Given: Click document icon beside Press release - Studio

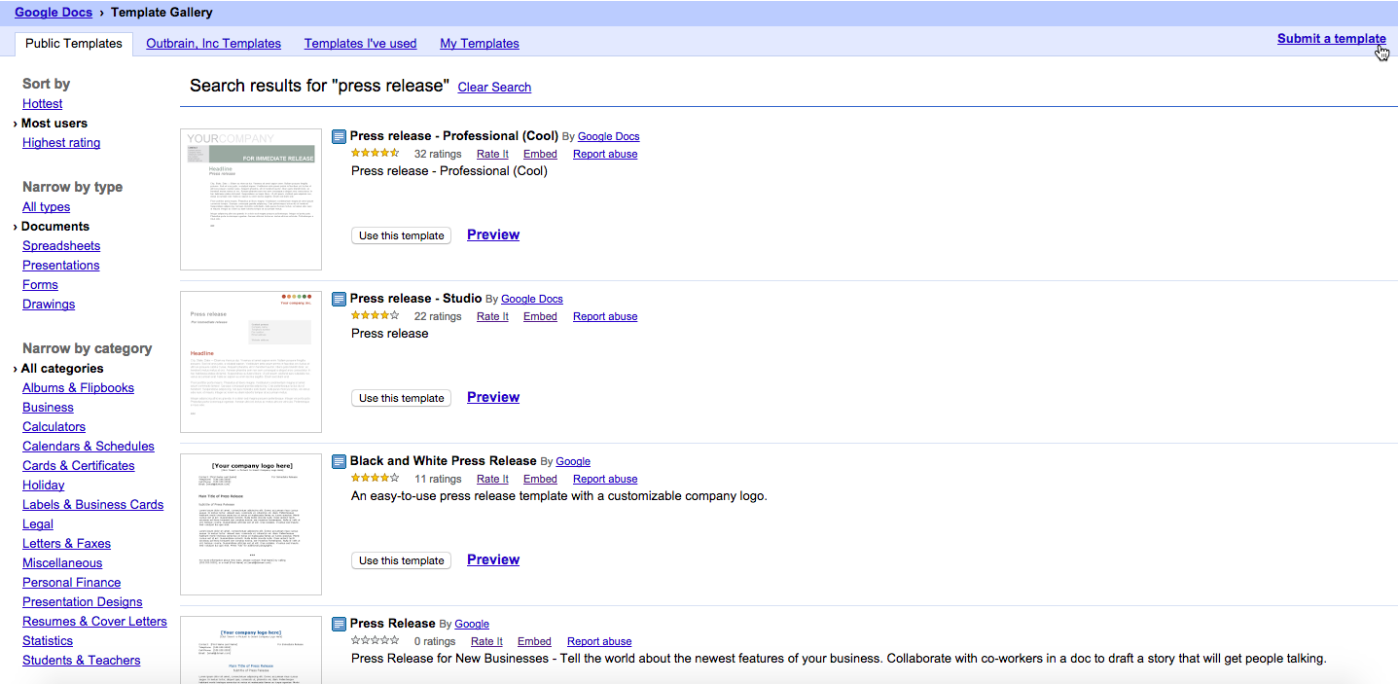Looking at the screenshot, I should [x=339, y=299].
